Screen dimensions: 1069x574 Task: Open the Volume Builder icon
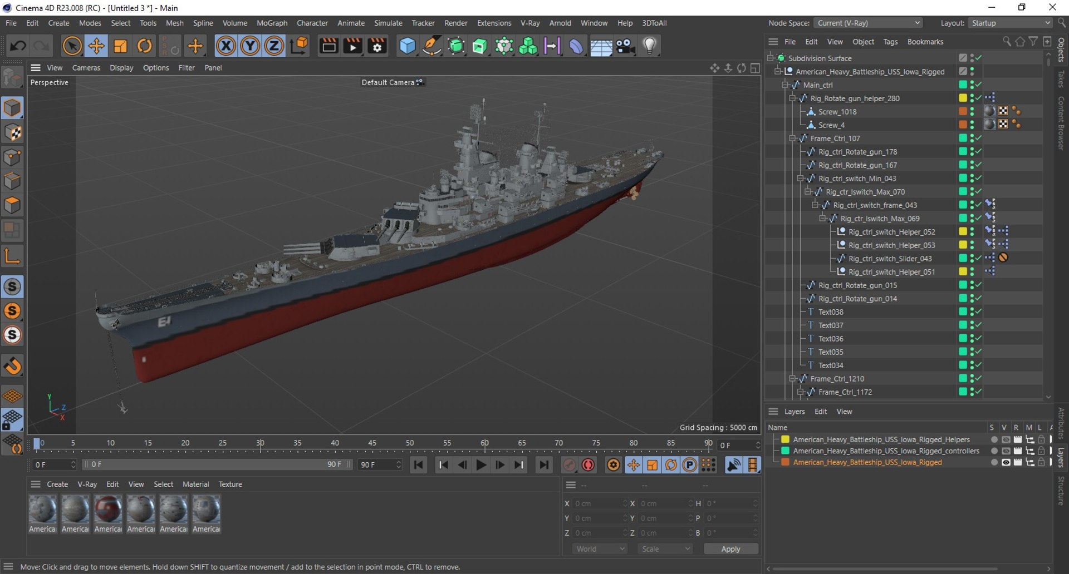(528, 46)
